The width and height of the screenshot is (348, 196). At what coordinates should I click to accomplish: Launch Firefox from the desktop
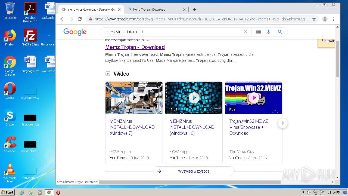pyautogui.click(x=10, y=38)
